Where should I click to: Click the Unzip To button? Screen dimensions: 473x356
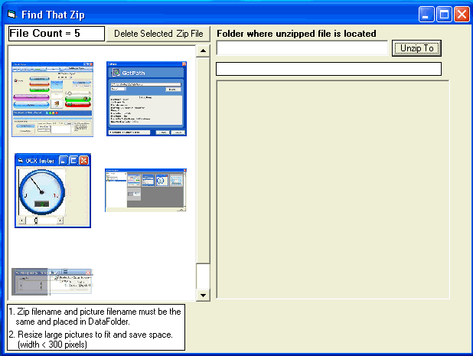pos(417,48)
